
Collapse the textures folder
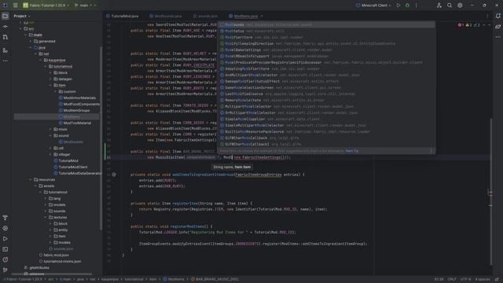(x=46, y=218)
